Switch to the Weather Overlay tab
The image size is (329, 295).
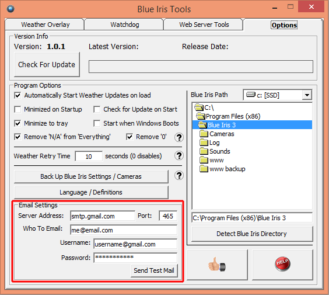[45, 25]
